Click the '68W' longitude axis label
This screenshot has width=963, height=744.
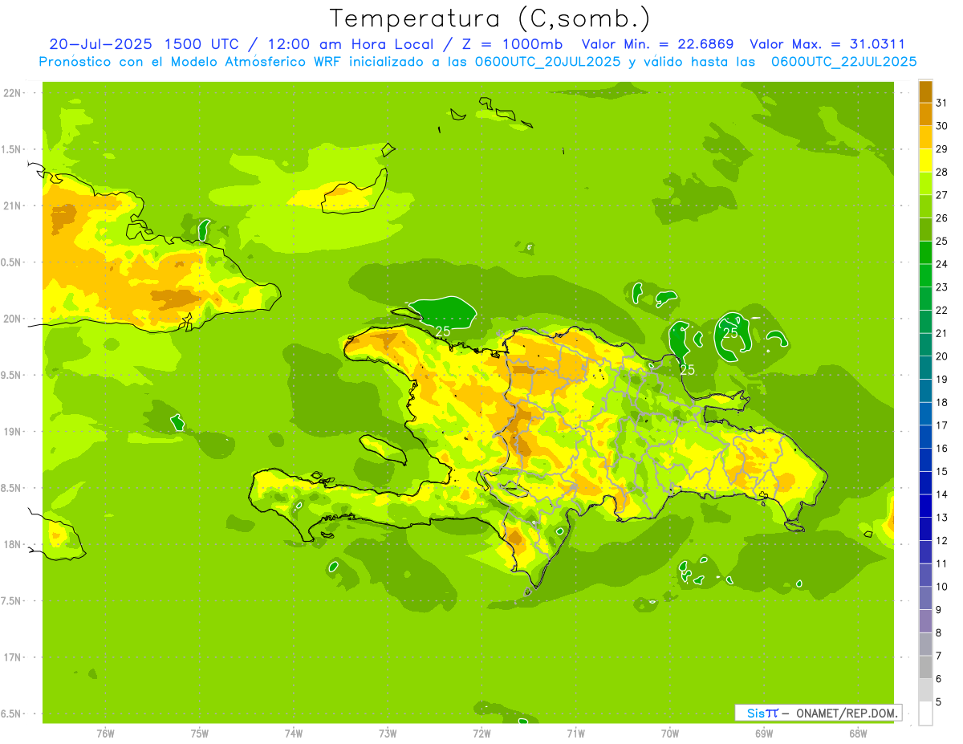858,734
